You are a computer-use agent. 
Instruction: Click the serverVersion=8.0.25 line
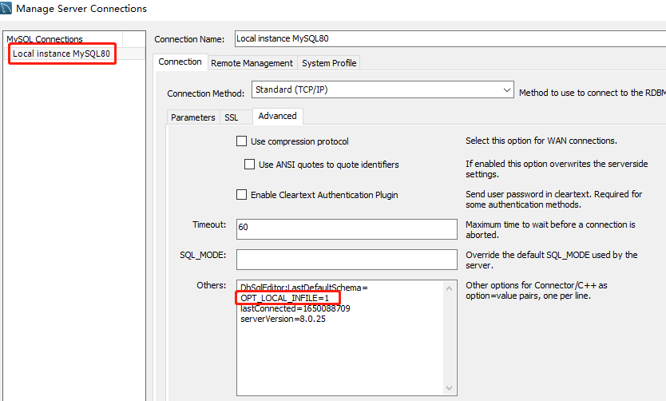pos(283,319)
